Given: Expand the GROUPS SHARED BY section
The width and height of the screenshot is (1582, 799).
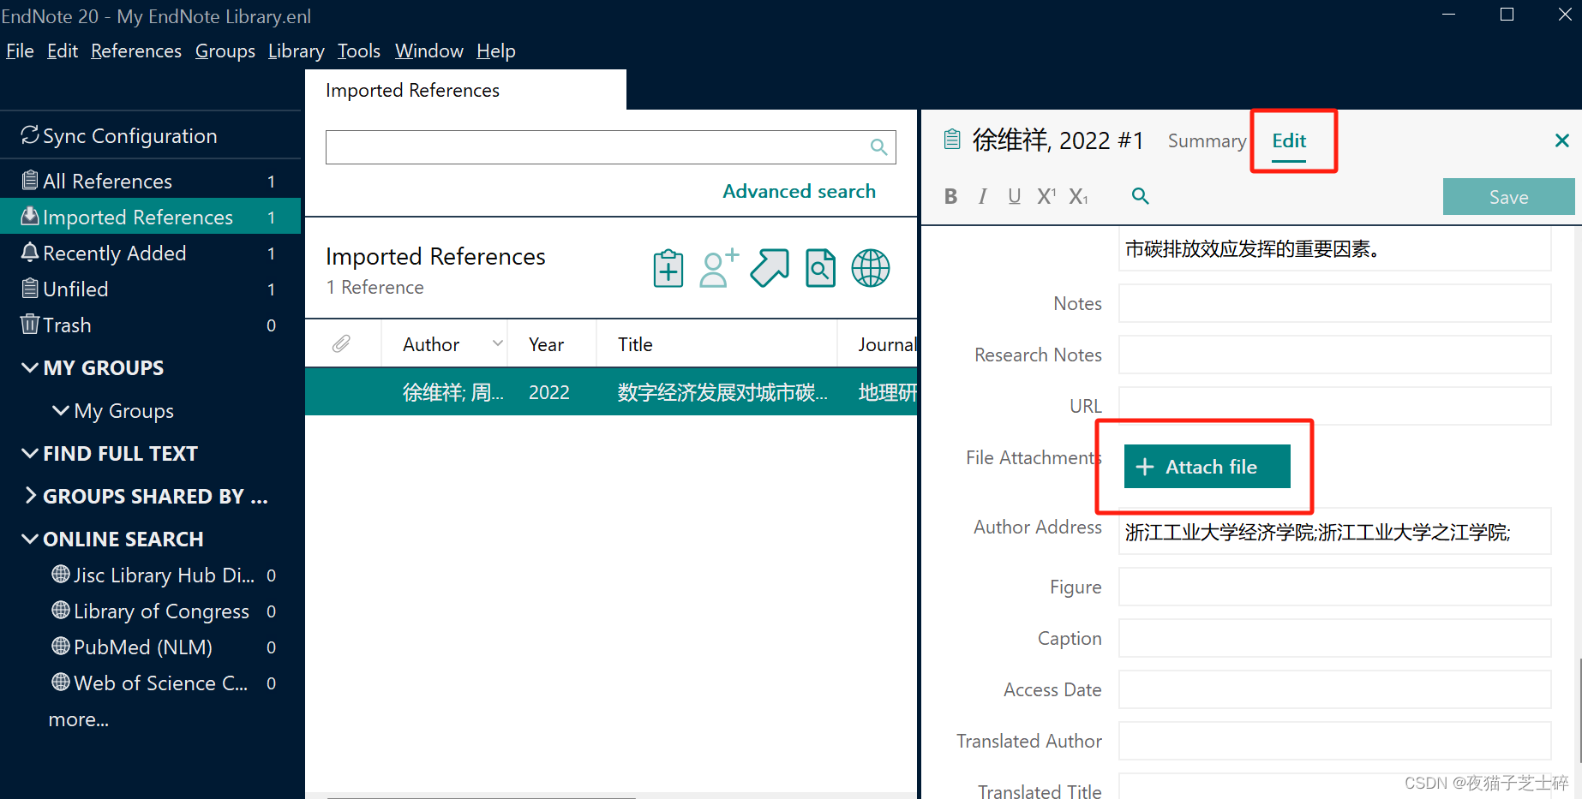Looking at the screenshot, I should [30, 496].
